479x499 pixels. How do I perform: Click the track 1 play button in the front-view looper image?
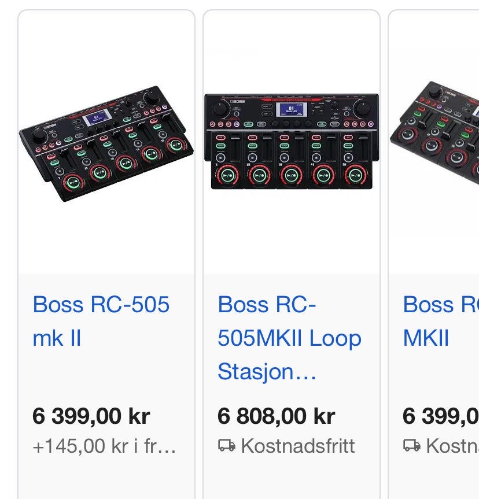tap(227, 176)
